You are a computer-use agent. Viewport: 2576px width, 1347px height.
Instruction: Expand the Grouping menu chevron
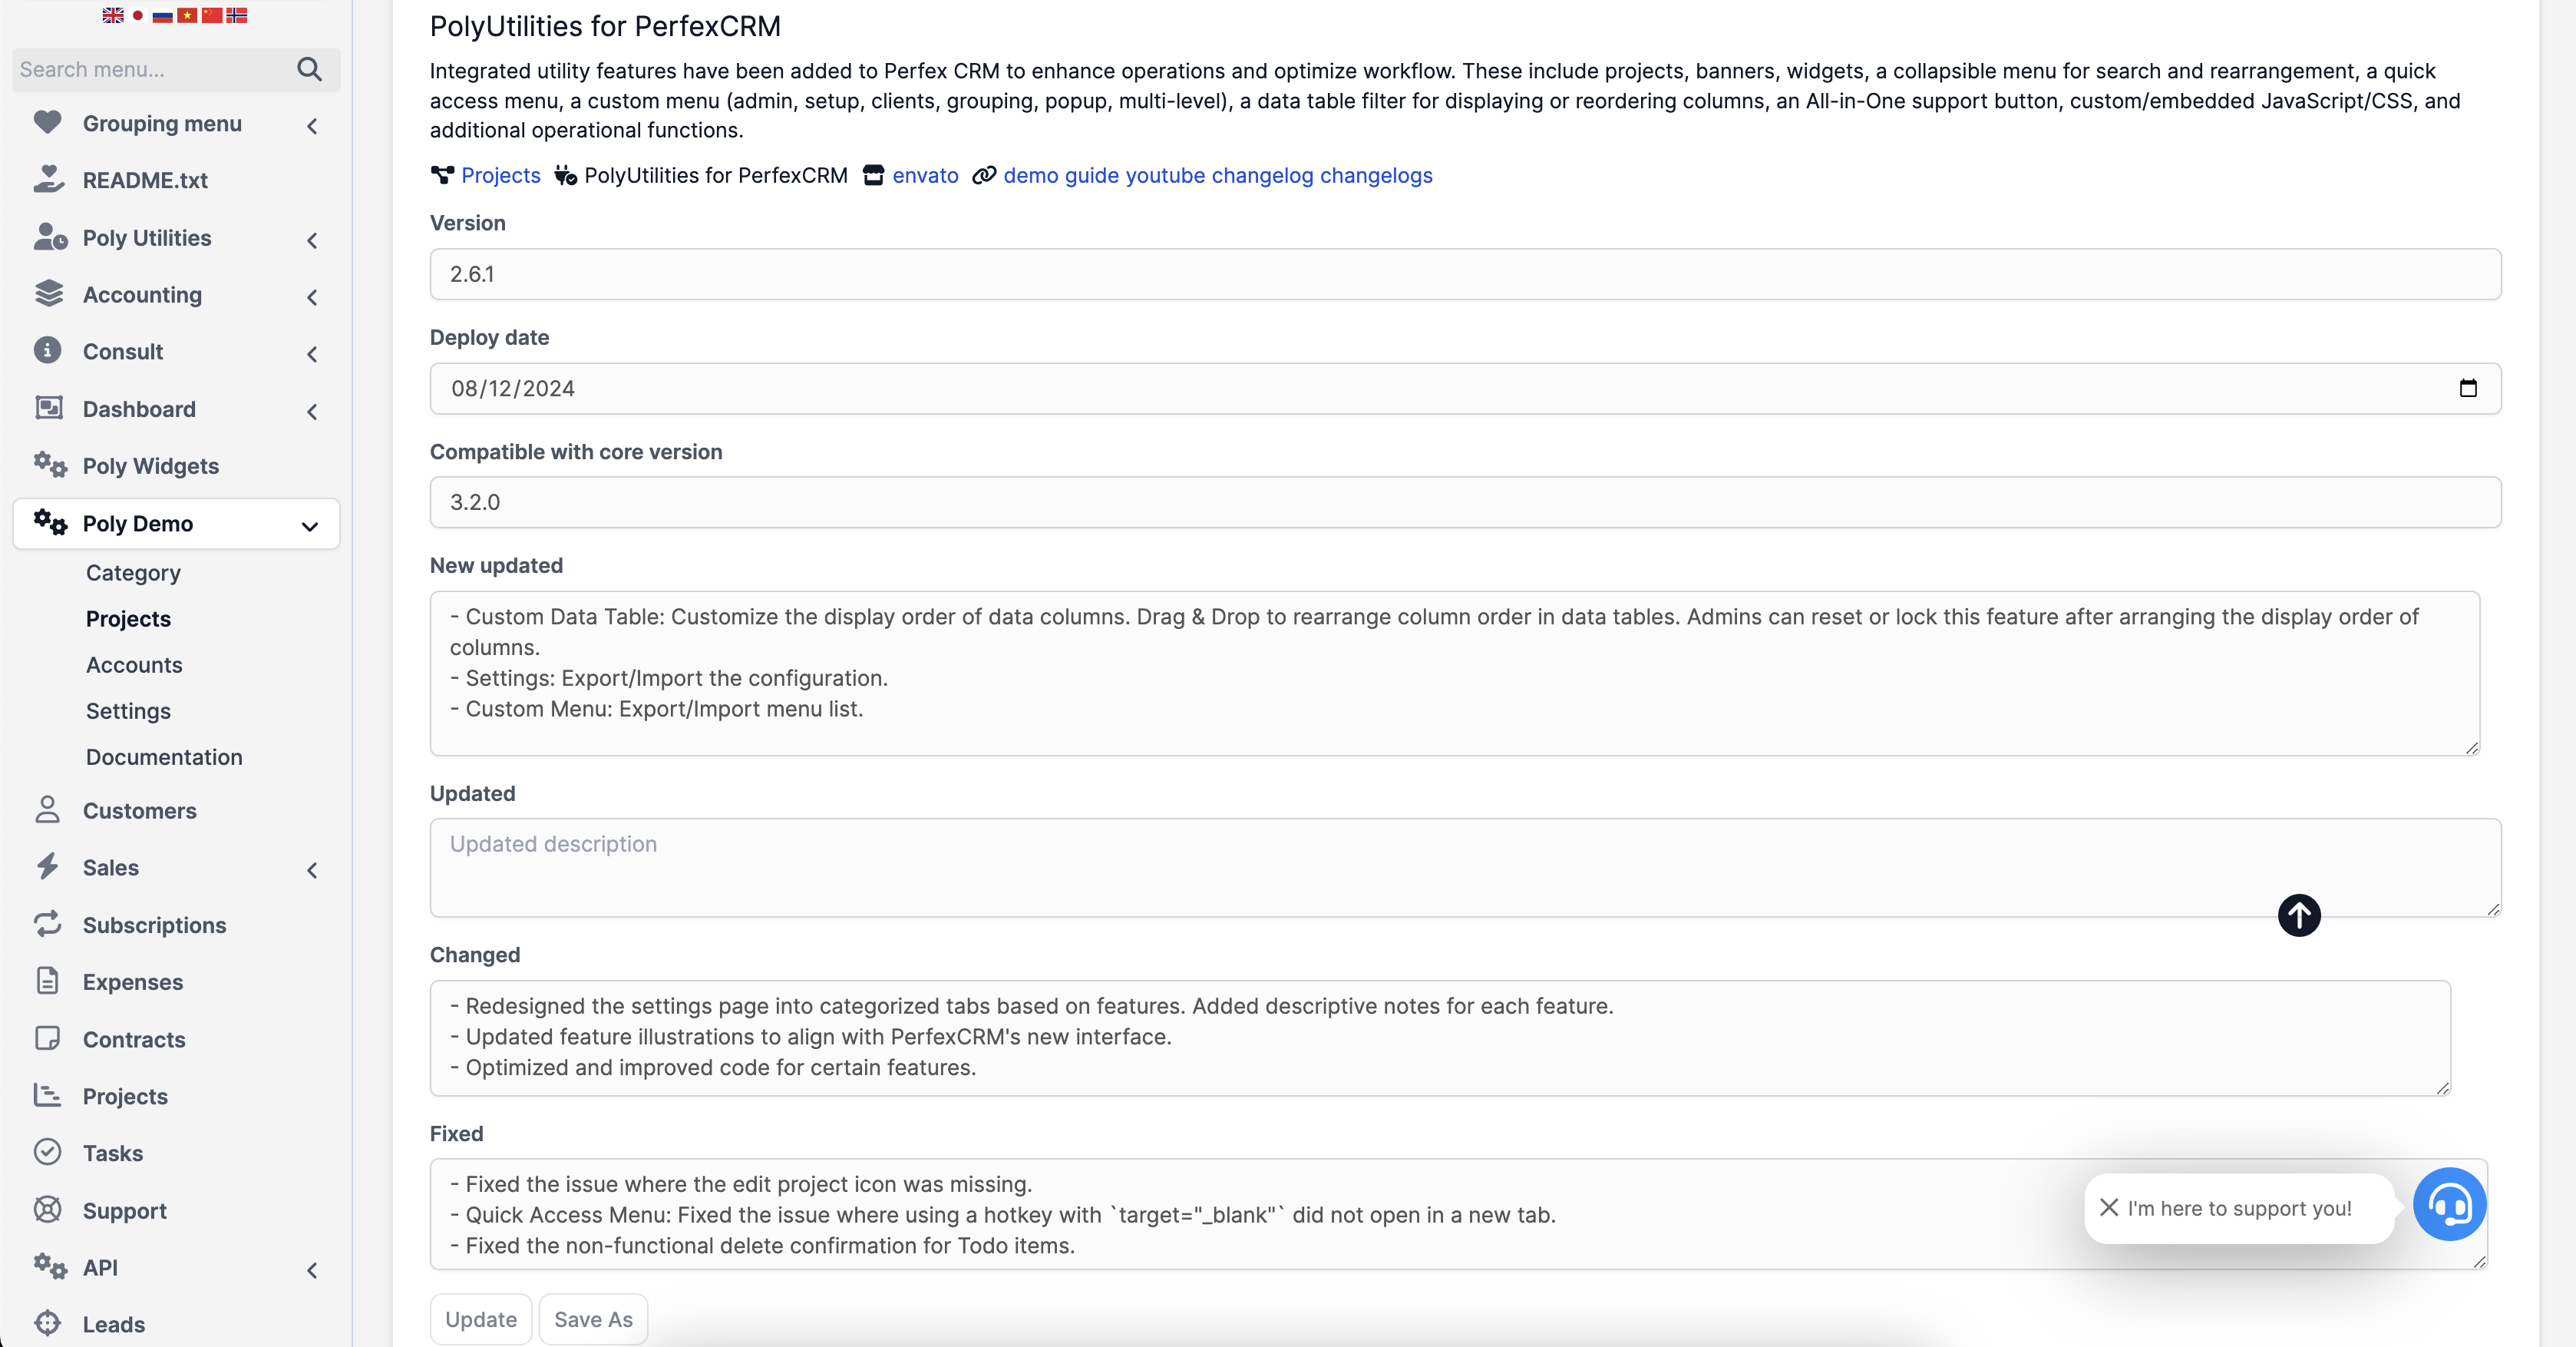[312, 125]
